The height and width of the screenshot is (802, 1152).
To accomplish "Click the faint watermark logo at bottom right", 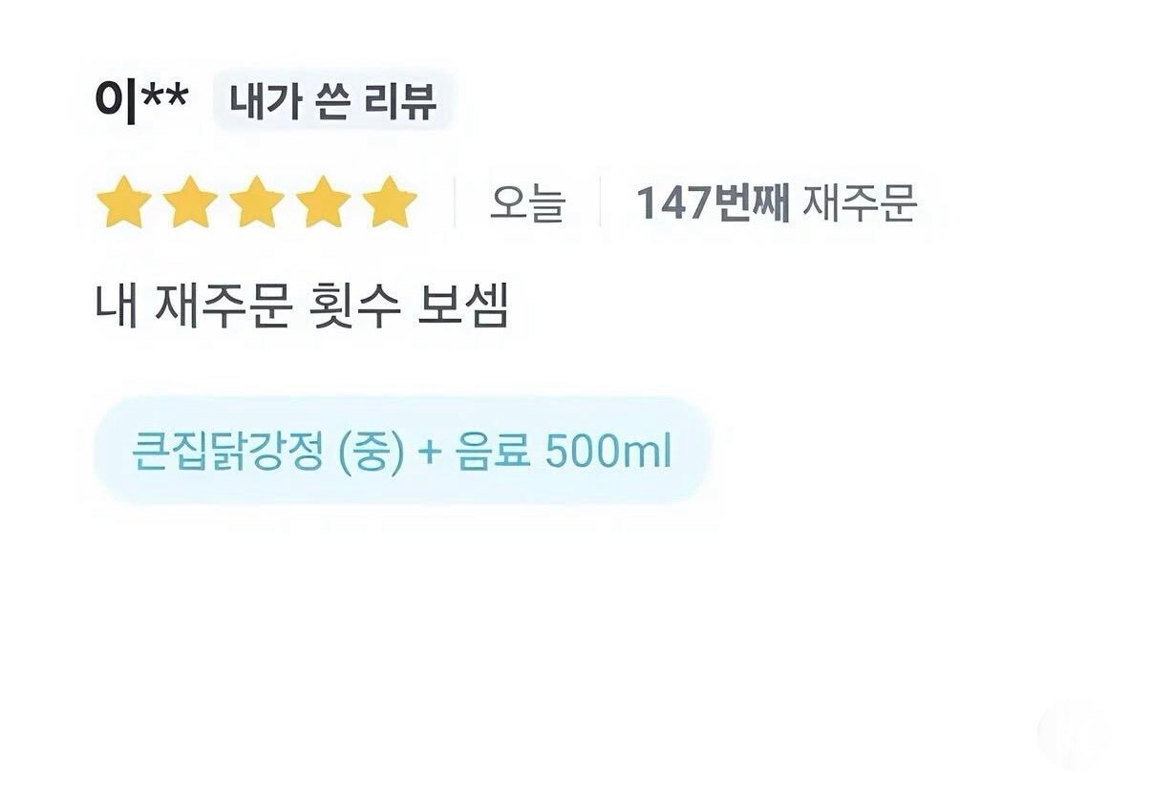I will [x=1075, y=735].
